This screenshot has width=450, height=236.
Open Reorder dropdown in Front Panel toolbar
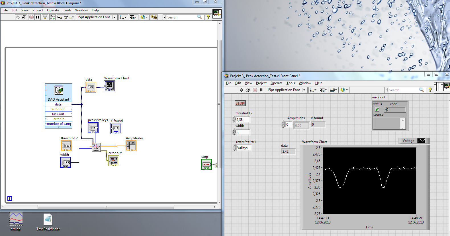(344, 90)
